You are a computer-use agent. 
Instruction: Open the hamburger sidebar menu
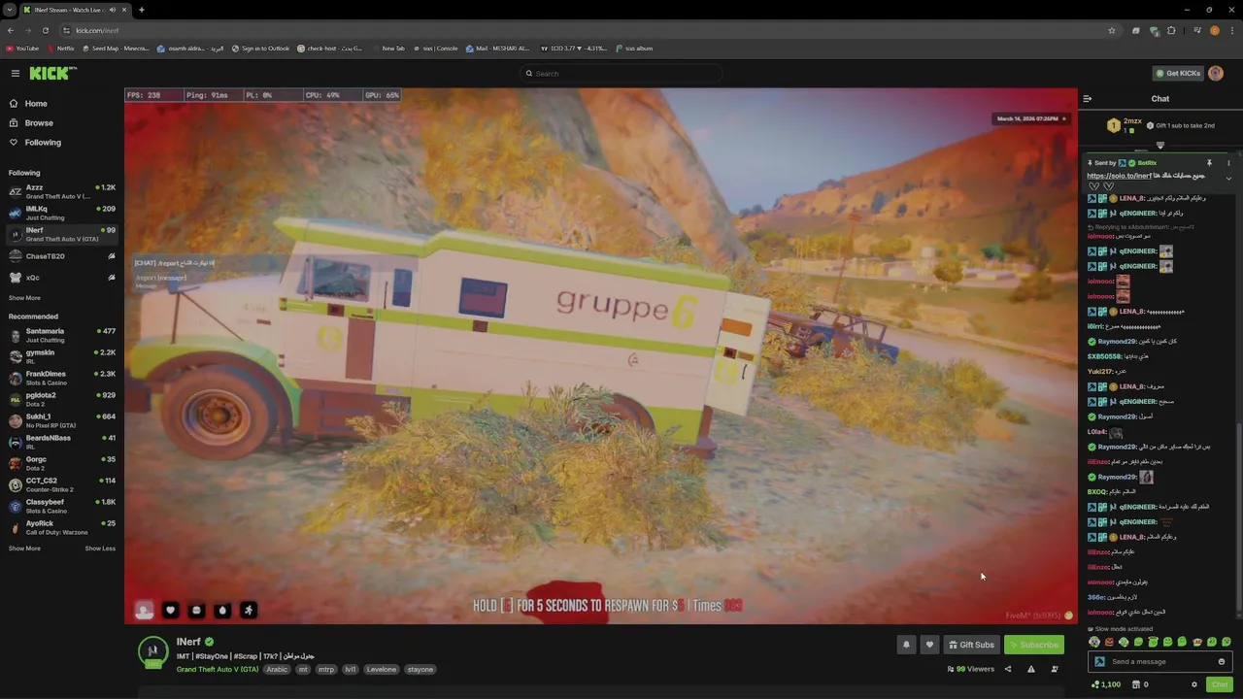pos(16,73)
